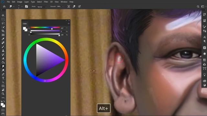This screenshot has width=207, height=116.
Task: Swap foreground and background colors
Action: [x=4, y=101]
